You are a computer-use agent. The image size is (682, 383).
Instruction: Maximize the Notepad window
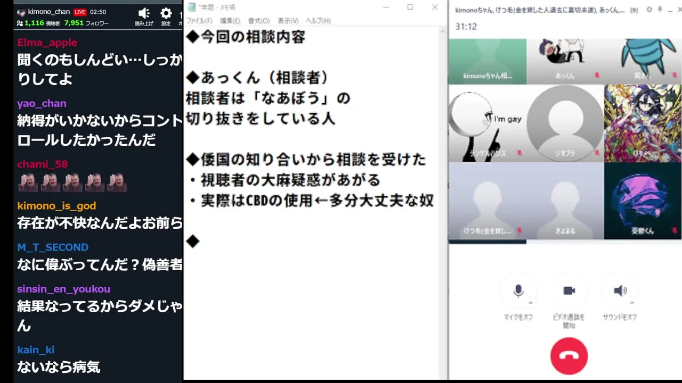pos(410,7)
